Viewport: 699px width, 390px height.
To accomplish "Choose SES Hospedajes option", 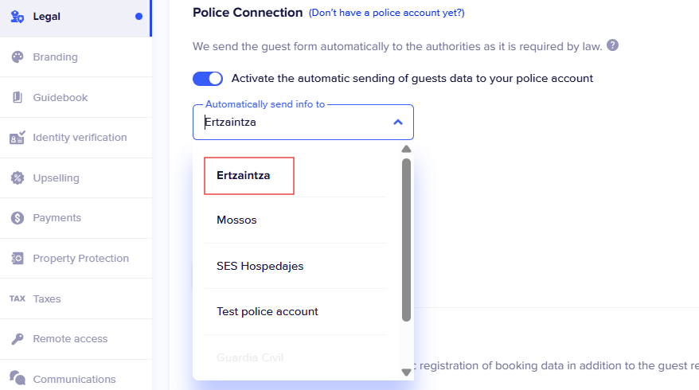I will point(260,266).
